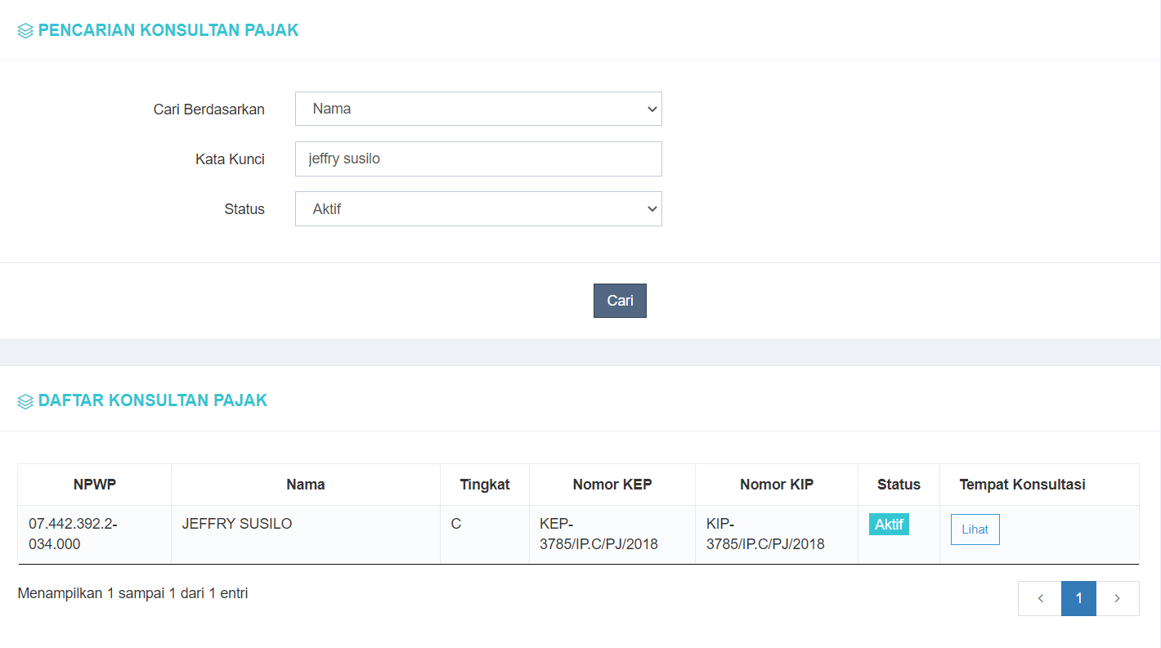Screen dimensions: 1161x648
Task: Sort by the NPWP column header
Action: pyautogui.click(x=95, y=485)
